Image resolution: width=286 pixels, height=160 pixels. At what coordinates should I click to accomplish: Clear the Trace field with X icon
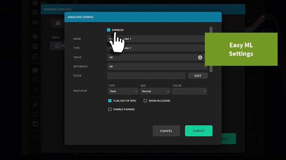pyautogui.click(x=200, y=57)
